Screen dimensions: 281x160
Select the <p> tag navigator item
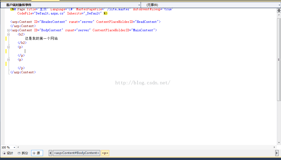tap(105, 153)
